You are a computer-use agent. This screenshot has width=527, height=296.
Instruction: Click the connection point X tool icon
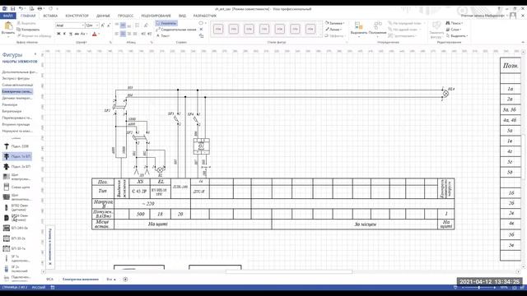point(201,30)
